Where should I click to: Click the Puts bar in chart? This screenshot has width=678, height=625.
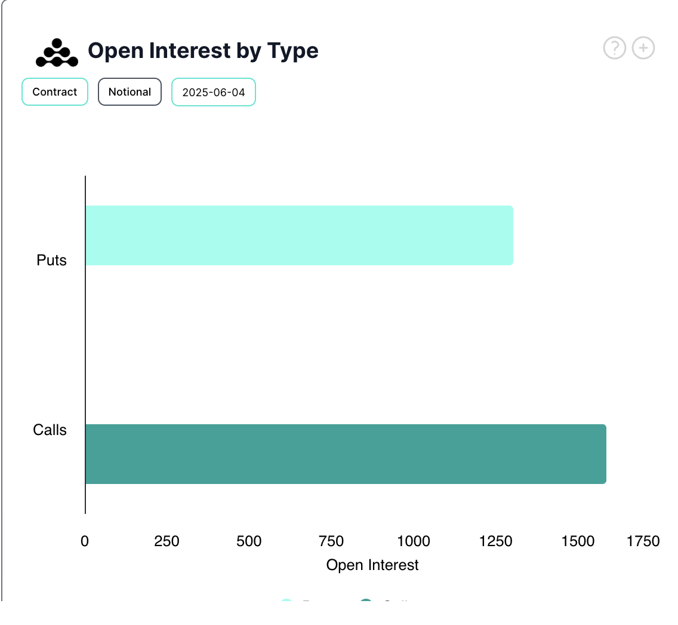pos(298,235)
